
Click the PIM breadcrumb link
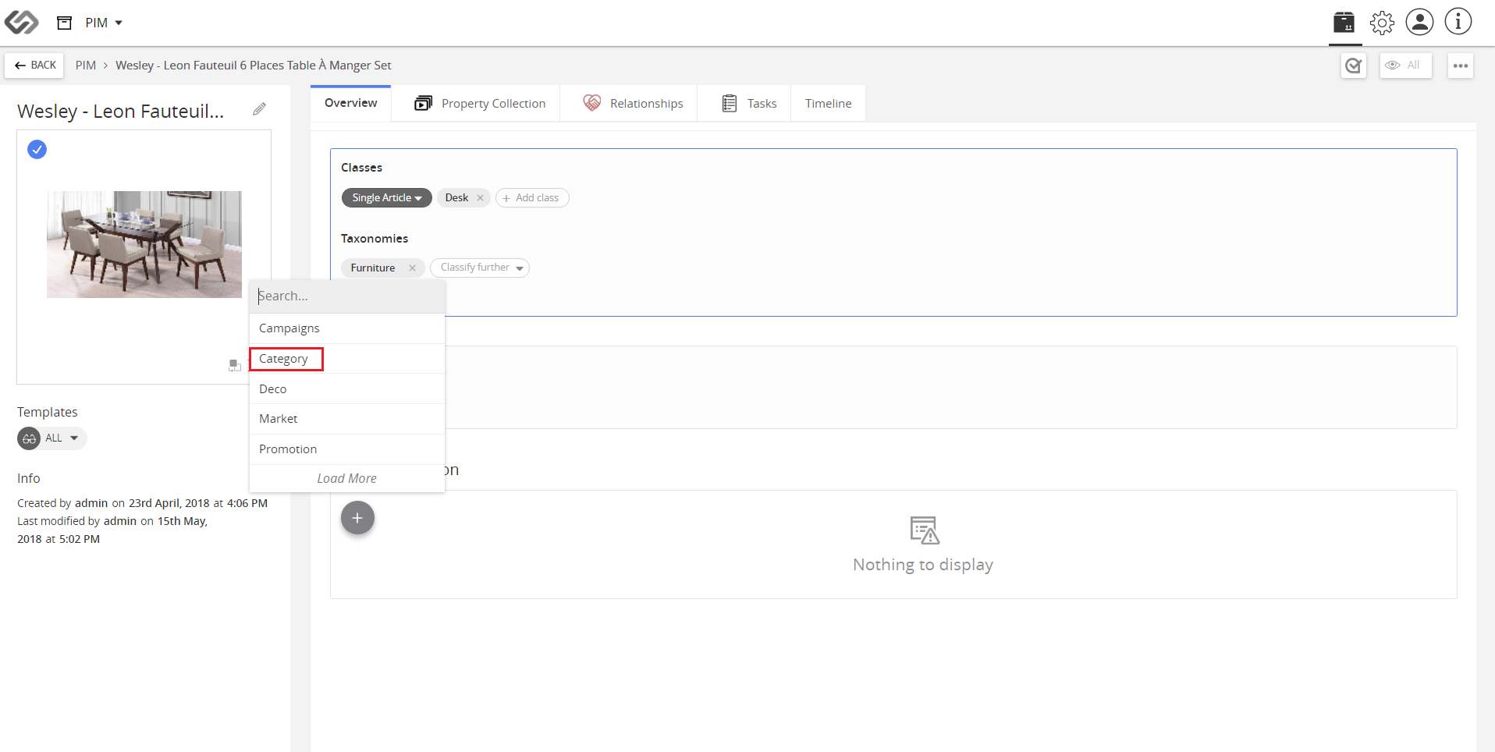coord(86,66)
